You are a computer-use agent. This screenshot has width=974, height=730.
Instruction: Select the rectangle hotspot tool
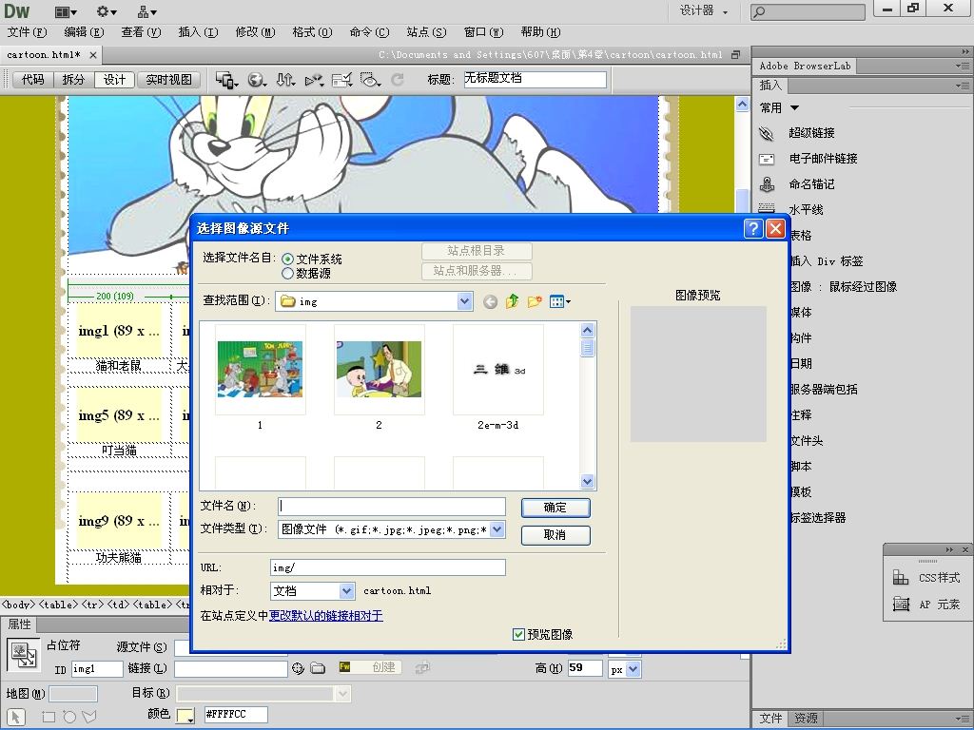click(49, 717)
